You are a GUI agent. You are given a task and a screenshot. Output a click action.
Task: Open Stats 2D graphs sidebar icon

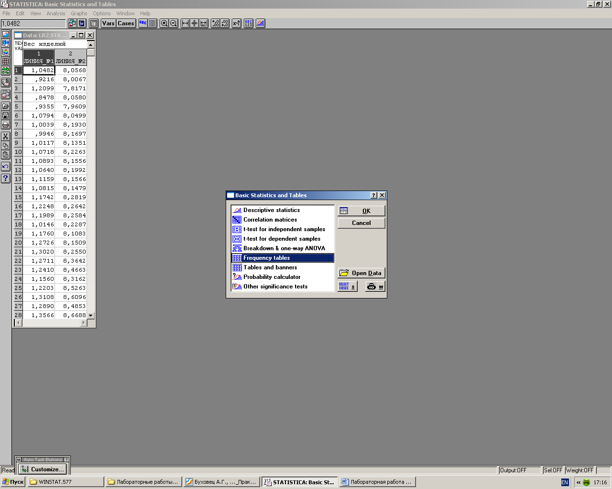point(5,34)
